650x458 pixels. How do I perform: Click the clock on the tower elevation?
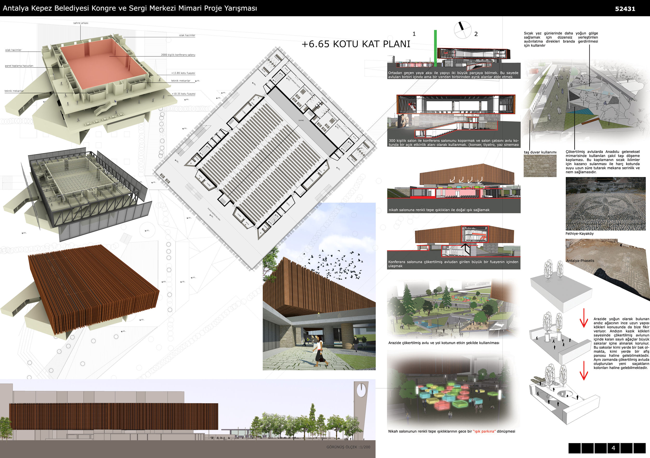(x=361, y=390)
